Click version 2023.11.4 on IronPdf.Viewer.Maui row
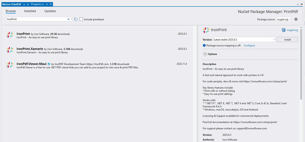 182,64
